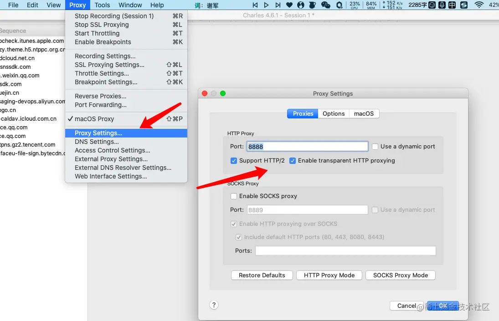Choose Enable Breakpoints

click(126, 42)
